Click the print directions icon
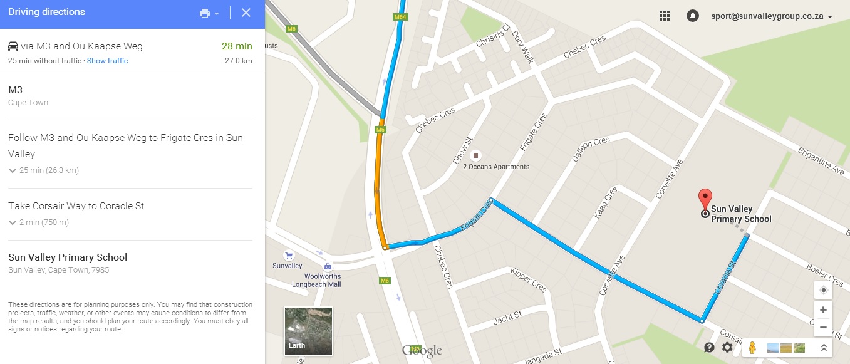 [205, 13]
